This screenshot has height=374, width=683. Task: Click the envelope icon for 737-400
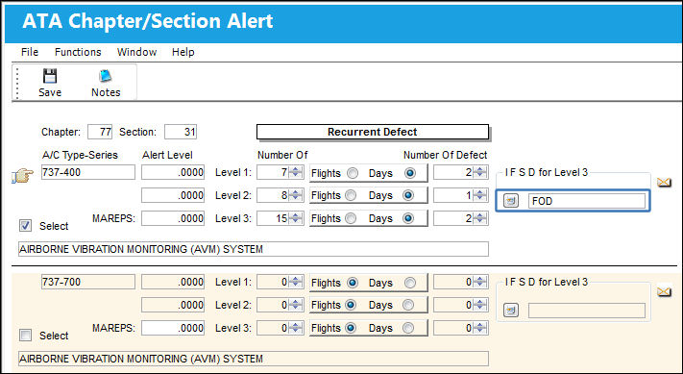664,183
